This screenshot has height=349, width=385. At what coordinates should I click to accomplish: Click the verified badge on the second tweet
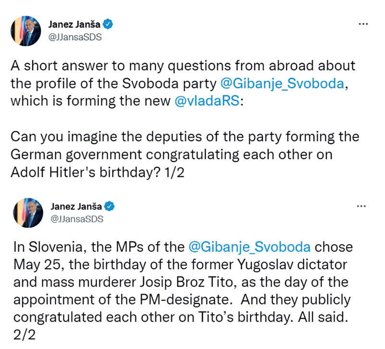(x=110, y=207)
